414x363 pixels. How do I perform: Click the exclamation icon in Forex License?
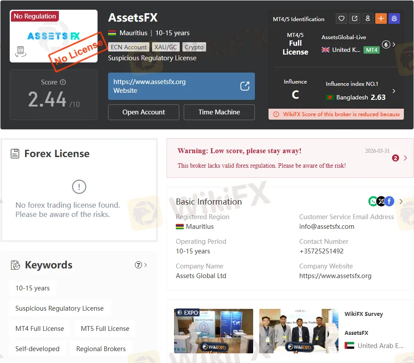[79, 187]
